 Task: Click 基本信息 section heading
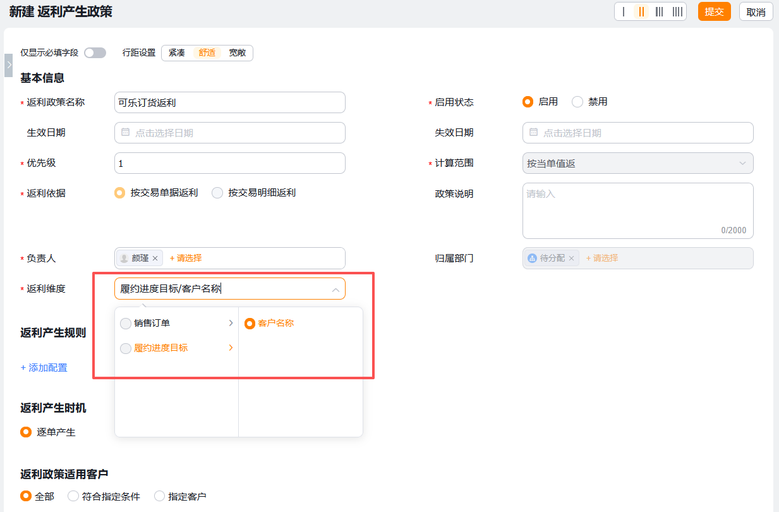pos(42,78)
